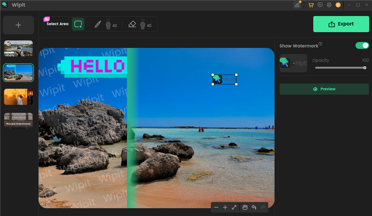Viewport: 372px width, 216px height.
Task: Adjust the brush size slider
Action: point(108,25)
